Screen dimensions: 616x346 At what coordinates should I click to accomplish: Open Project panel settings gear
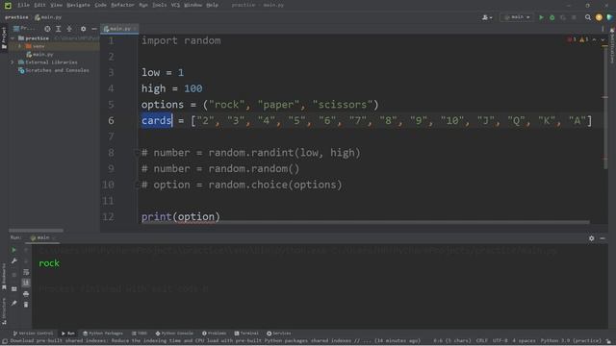click(x=84, y=29)
